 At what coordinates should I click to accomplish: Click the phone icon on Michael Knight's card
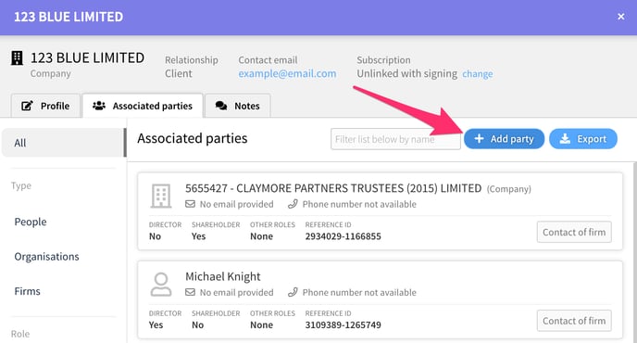click(x=293, y=292)
